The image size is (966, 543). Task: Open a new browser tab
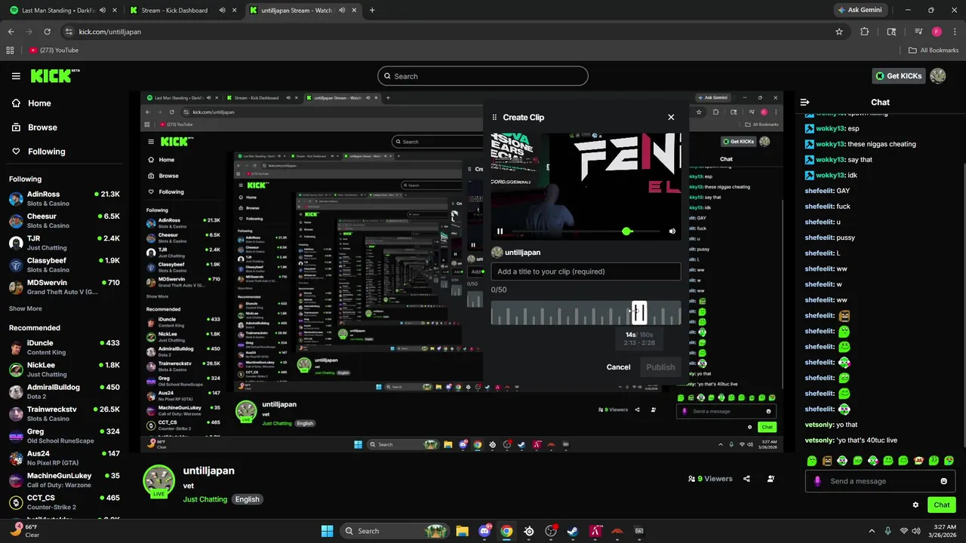(x=372, y=11)
